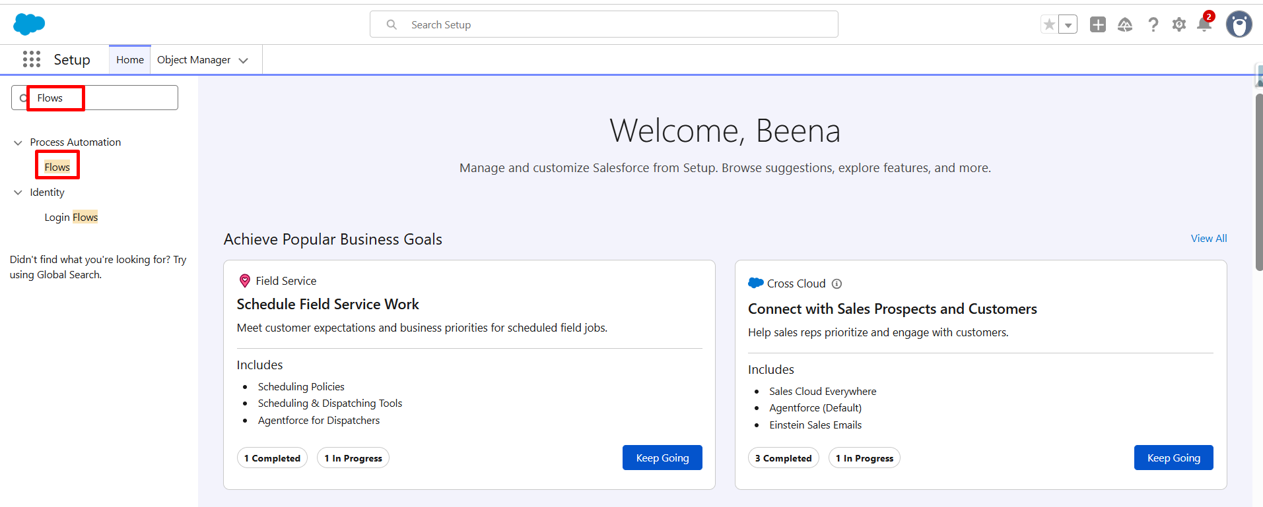Click 1 Completed badge in Field Service card
The width and height of the screenshot is (1263, 507).
pyautogui.click(x=272, y=458)
